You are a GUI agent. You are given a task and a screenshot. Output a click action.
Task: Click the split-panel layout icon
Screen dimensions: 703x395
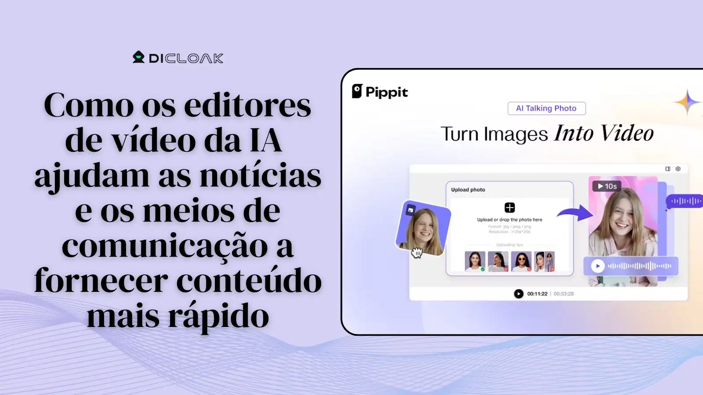[668, 169]
